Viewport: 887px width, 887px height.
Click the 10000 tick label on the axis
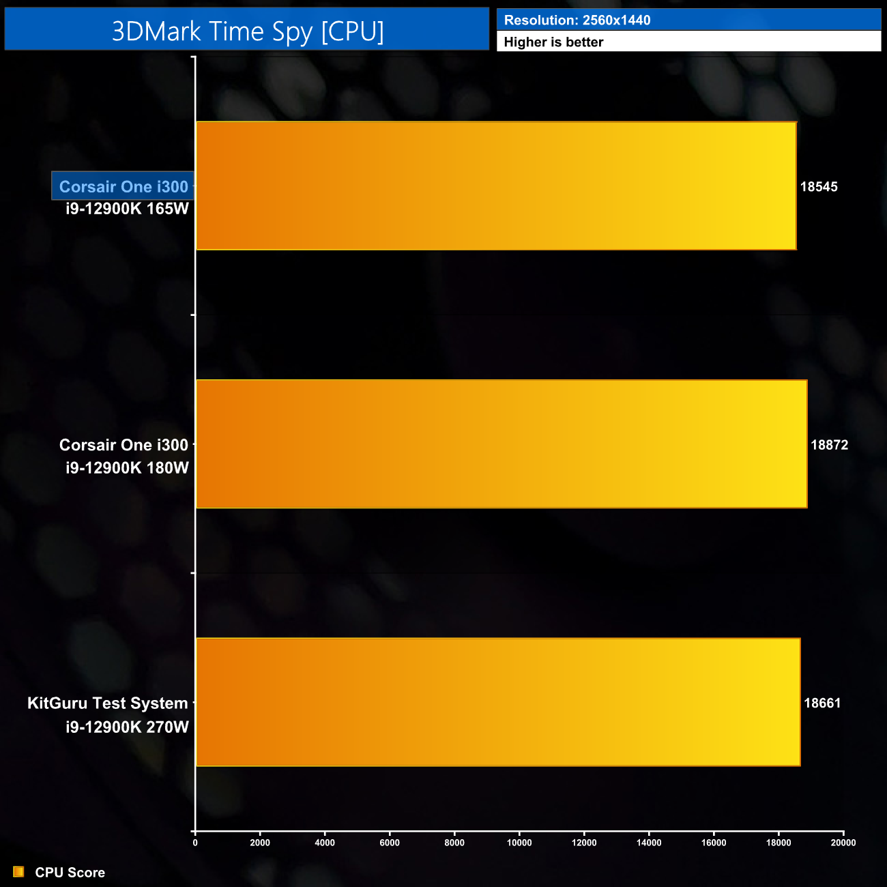(519, 843)
